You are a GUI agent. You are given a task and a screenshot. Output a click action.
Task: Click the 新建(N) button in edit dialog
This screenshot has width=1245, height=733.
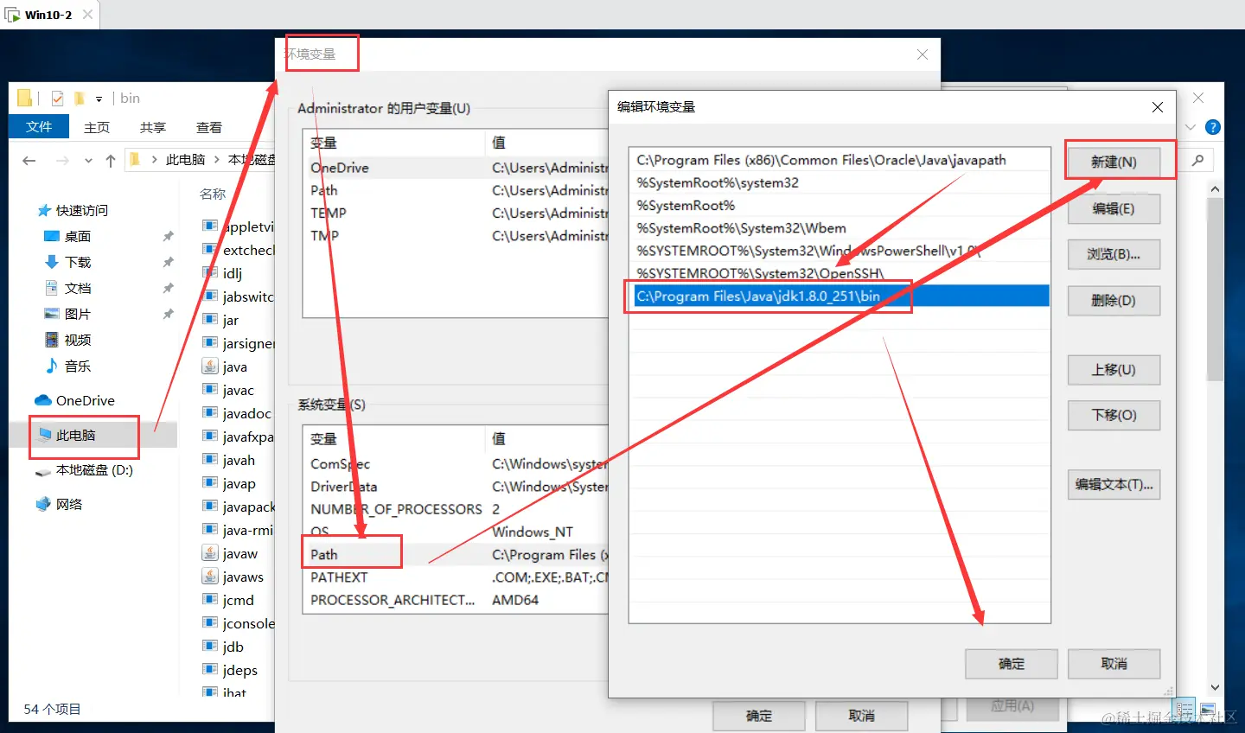[x=1114, y=162]
